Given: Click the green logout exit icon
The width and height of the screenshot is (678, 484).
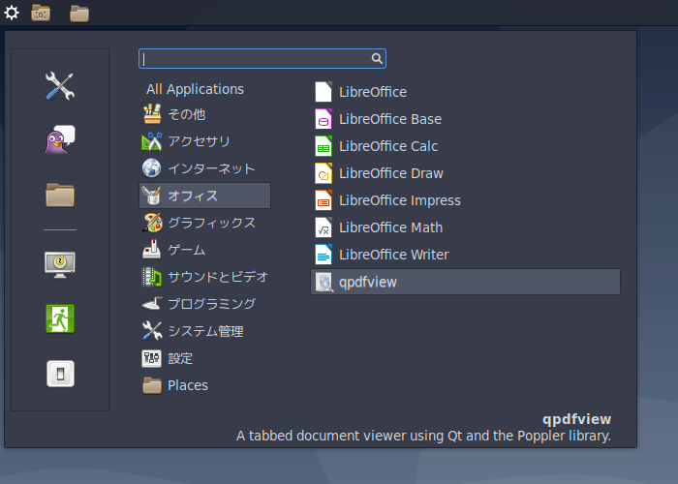Looking at the screenshot, I should coord(60,318).
